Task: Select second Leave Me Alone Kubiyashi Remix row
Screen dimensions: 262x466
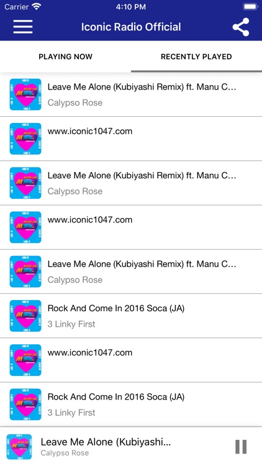Action: [131, 183]
